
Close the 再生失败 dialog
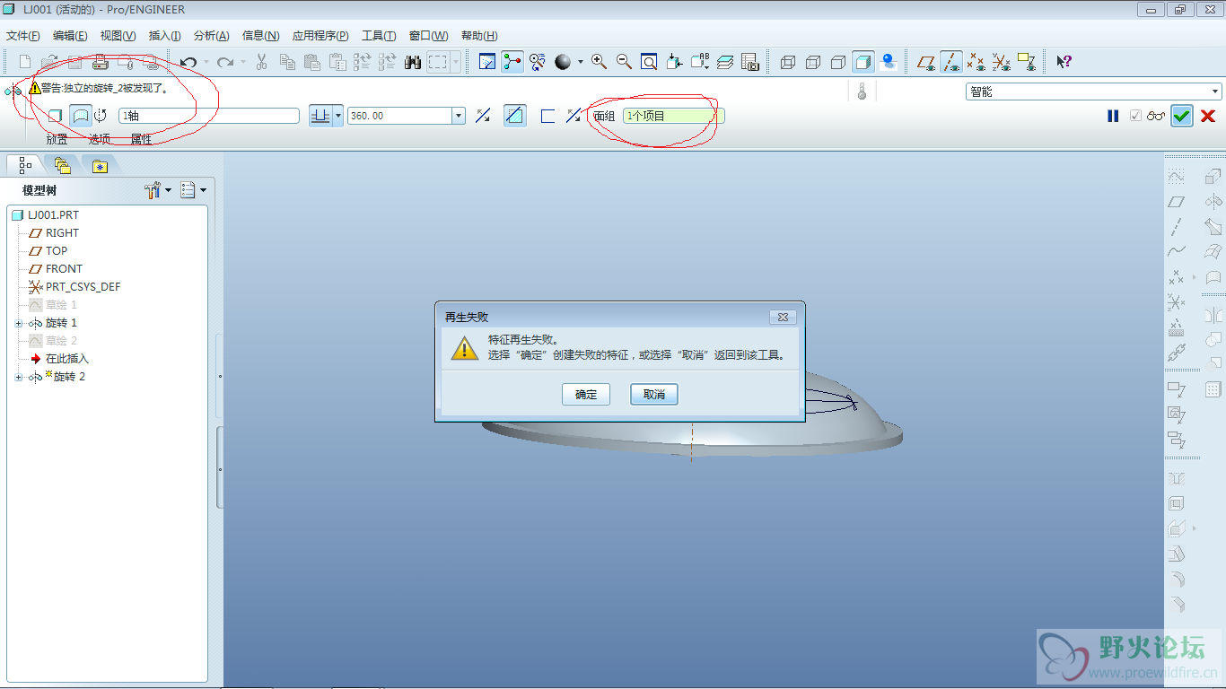[x=783, y=317]
